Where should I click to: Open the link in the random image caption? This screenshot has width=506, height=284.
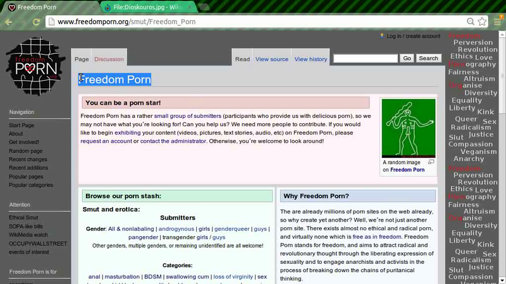[x=407, y=170]
